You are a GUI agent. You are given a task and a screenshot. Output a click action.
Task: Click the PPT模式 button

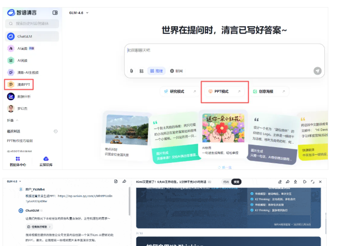click(225, 91)
